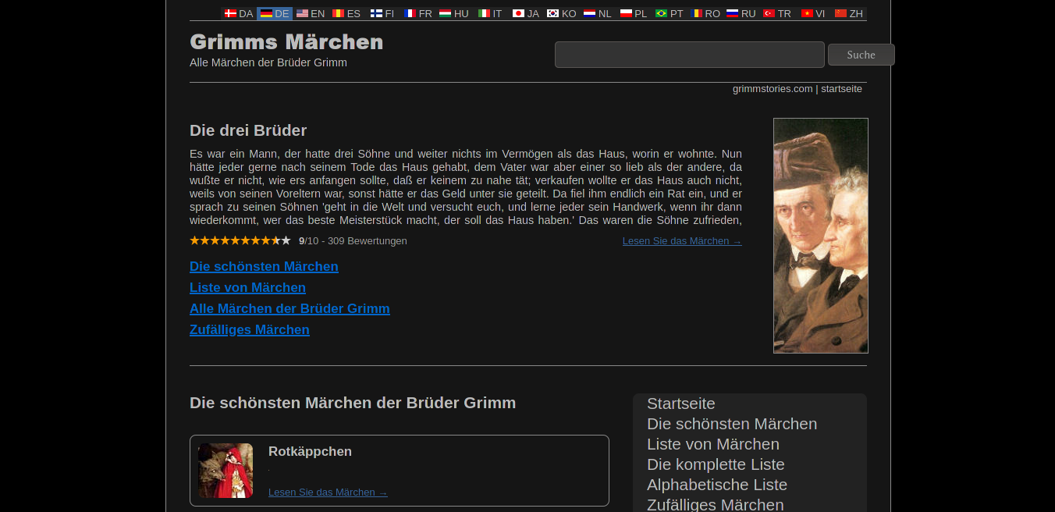Open the Rotkäppchen story title

(x=310, y=451)
